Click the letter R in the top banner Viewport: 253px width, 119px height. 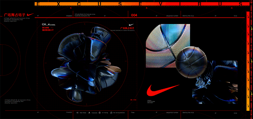tap(200, 4)
